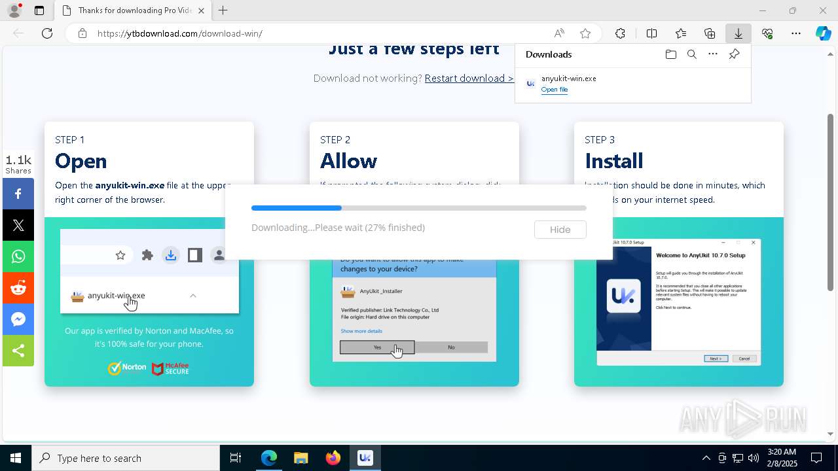Open downloads folder in Downloads panel
Image resolution: width=838 pixels, height=471 pixels.
click(671, 54)
